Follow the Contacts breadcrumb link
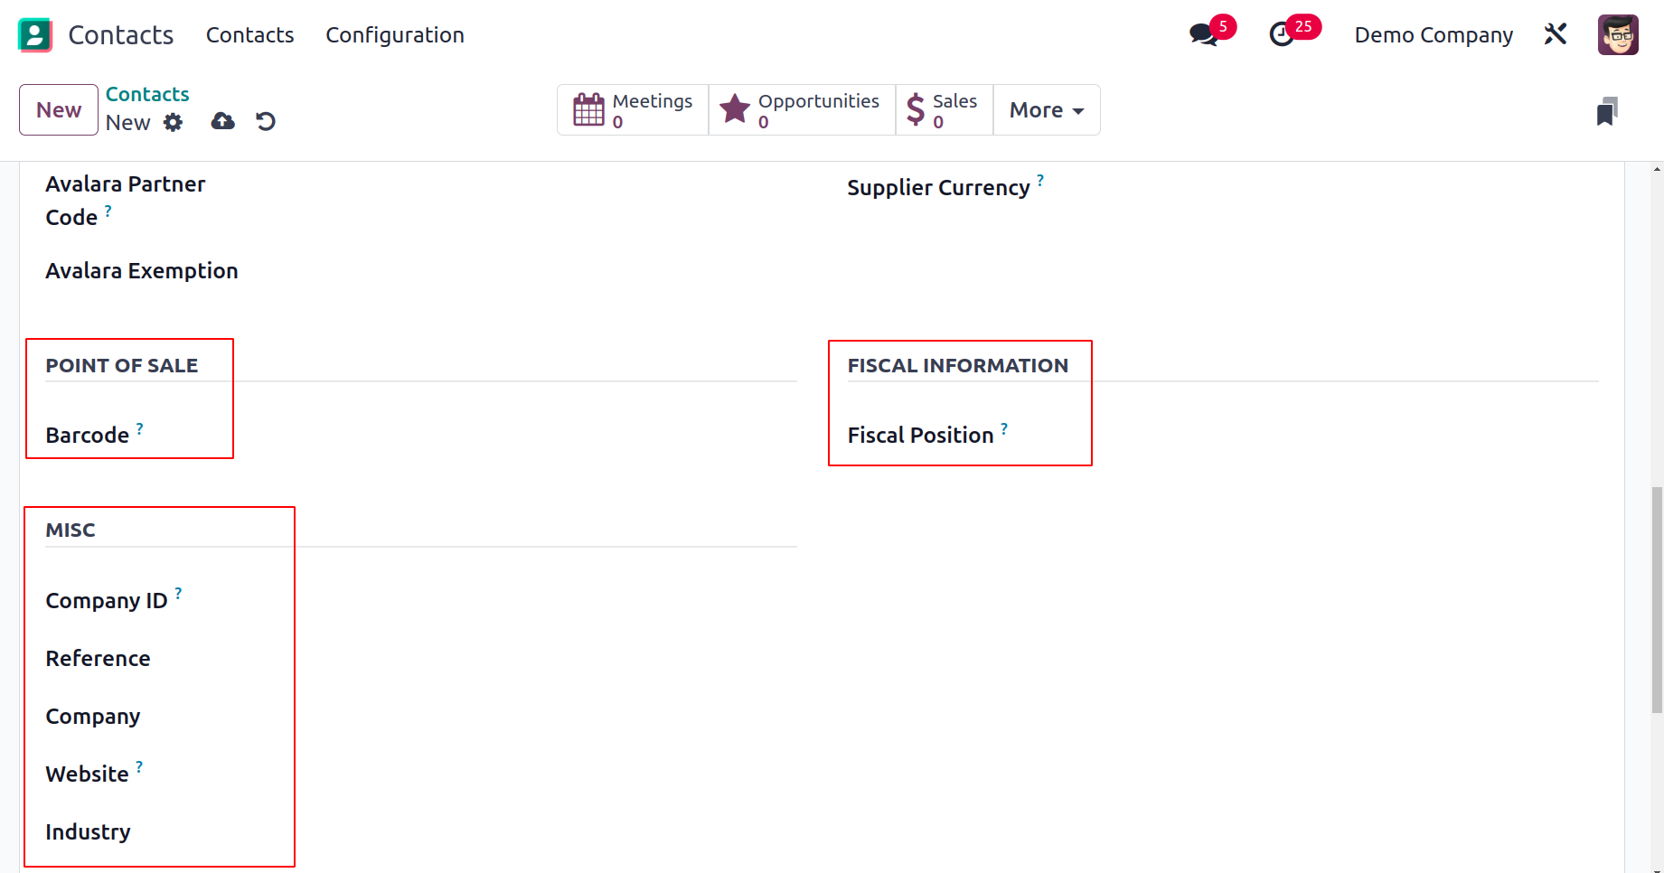 (147, 94)
